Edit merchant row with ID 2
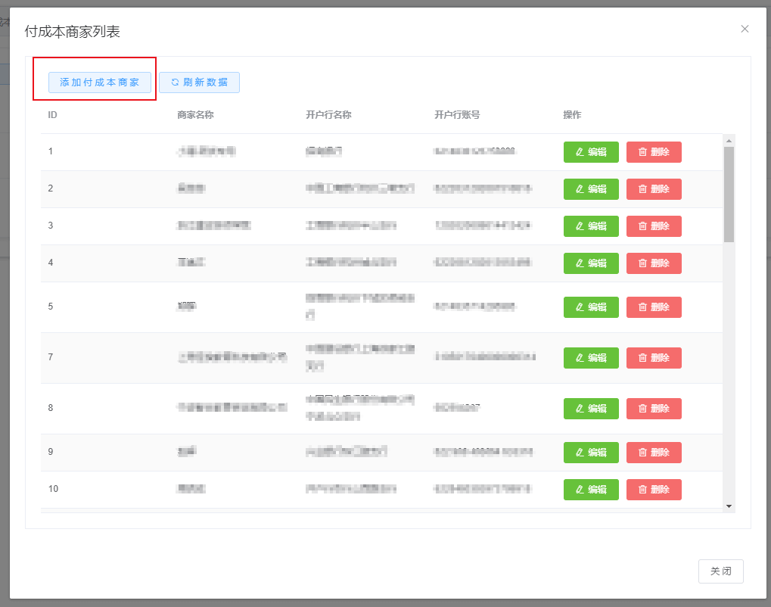The height and width of the screenshot is (607, 771). 591,189
